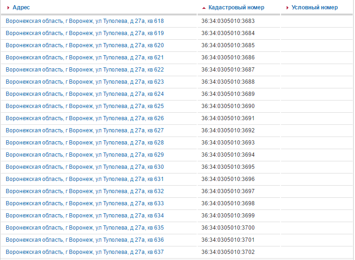Open the address link for кв 637
355x260 pixels.
coord(85,252)
